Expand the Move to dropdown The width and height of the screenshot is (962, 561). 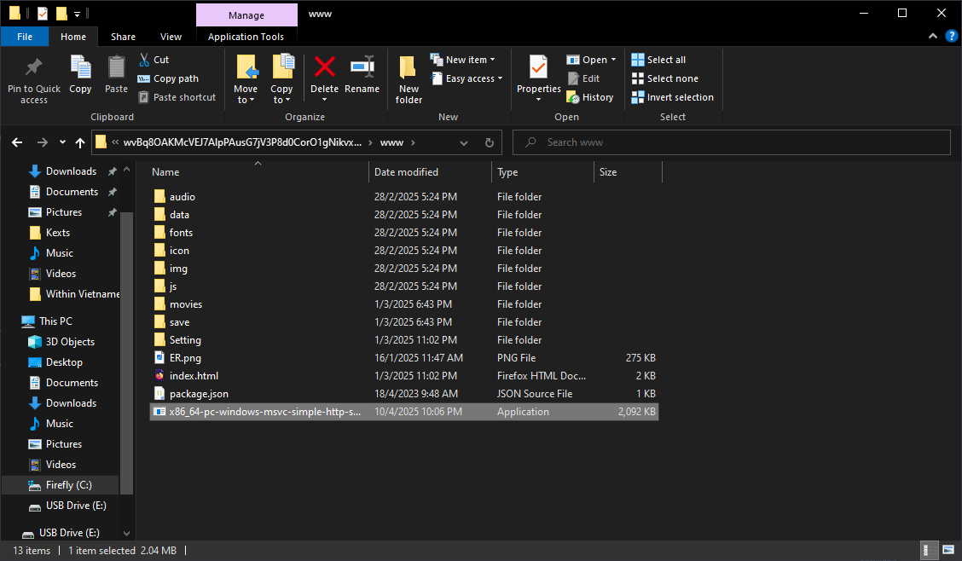[x=246, y=100]
